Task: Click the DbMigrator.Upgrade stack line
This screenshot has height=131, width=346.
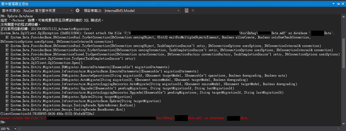Action: pyautogui.click(x=120, y=88)
